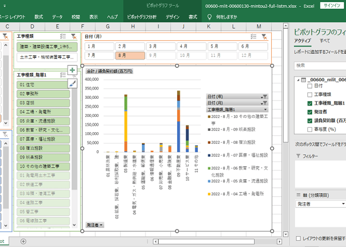Click the サインイン button
346x247 pixels.
332,5
